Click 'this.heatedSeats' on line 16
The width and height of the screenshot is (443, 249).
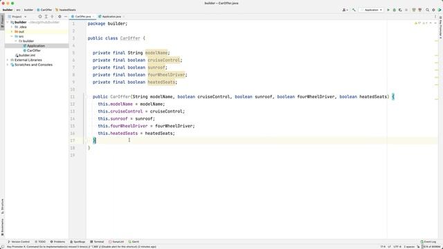118,133
